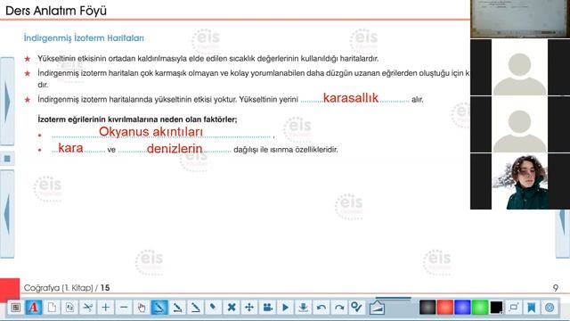Click the red answer 'kara'

tap(70, 148)
